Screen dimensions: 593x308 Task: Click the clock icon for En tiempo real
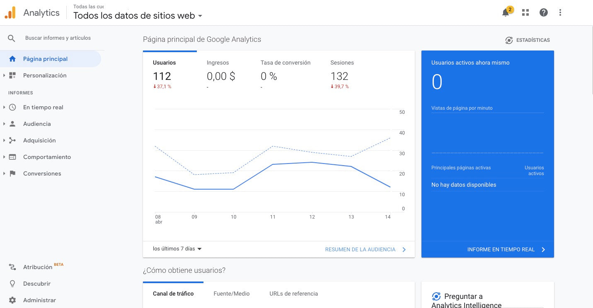click(x=12, y=107)
